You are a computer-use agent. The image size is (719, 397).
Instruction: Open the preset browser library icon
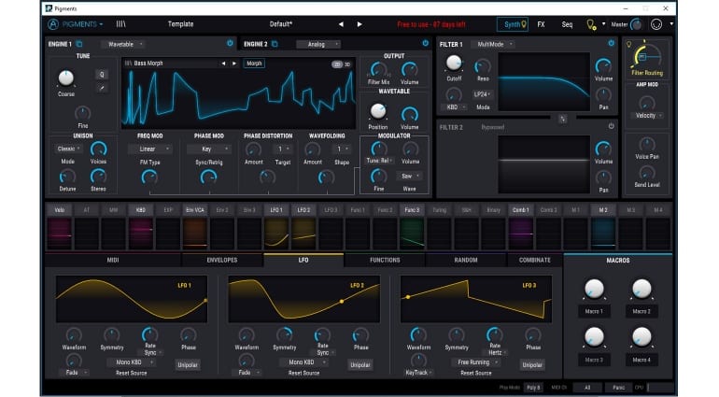click(120, 24)
